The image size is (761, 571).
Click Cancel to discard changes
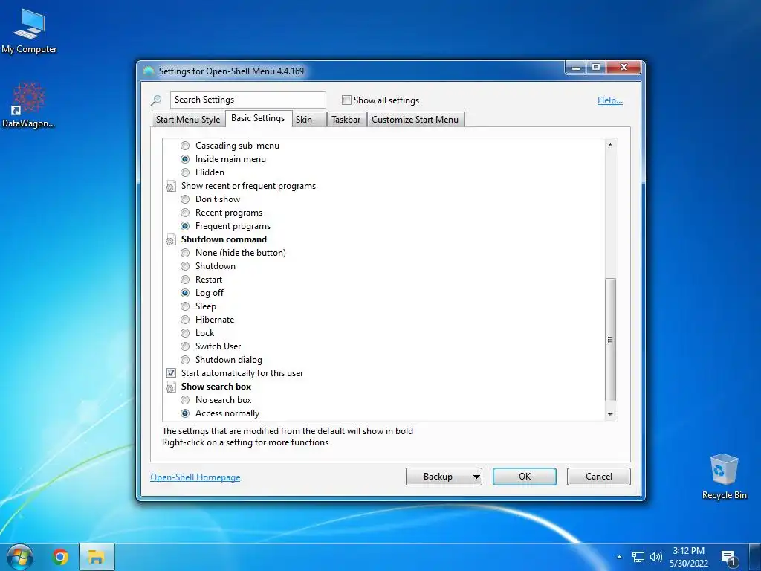pos(599,477)
